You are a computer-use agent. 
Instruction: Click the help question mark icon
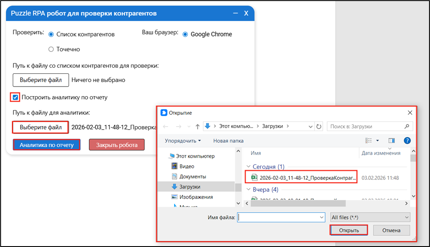click(407, 141)
